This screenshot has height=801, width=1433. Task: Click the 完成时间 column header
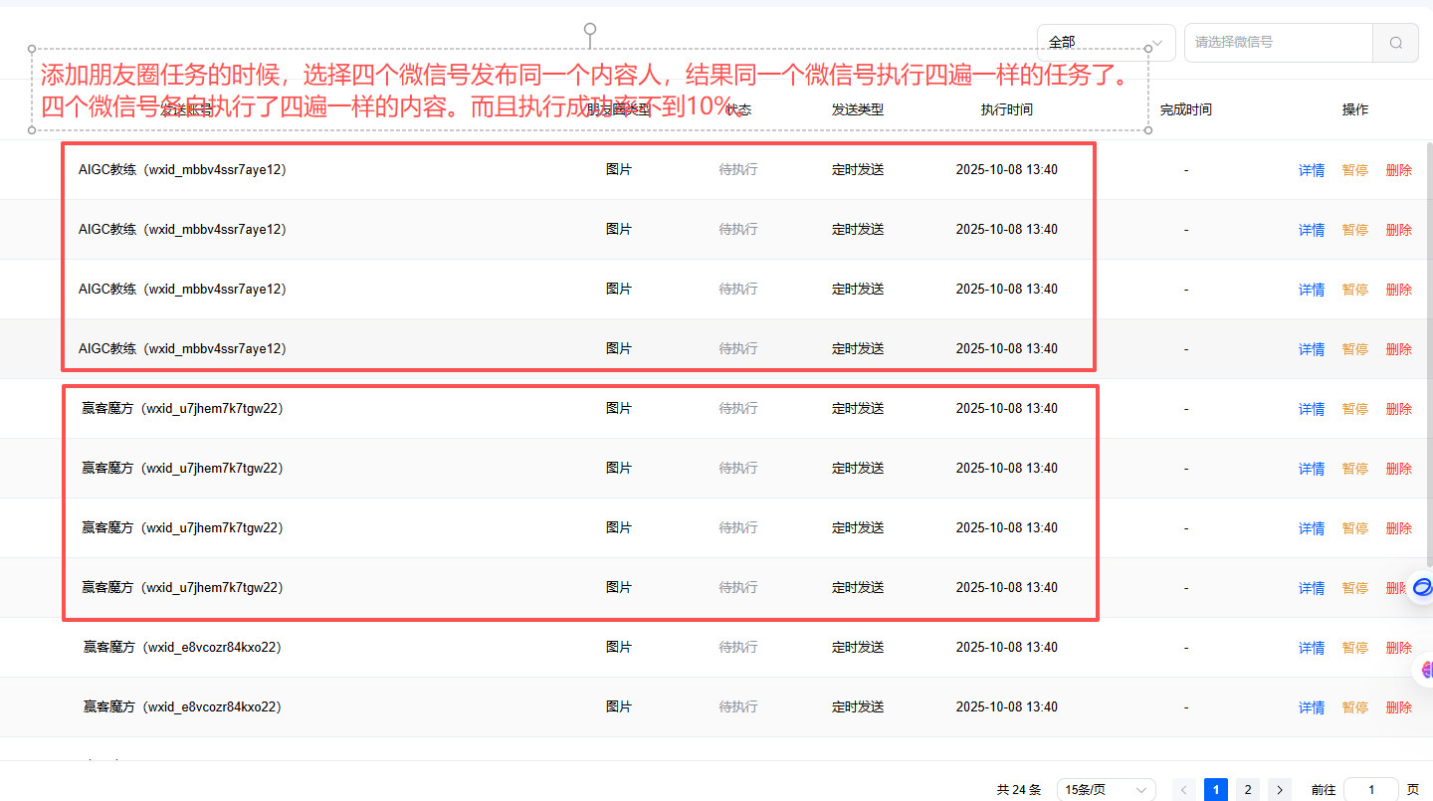tap(1185, 109)
